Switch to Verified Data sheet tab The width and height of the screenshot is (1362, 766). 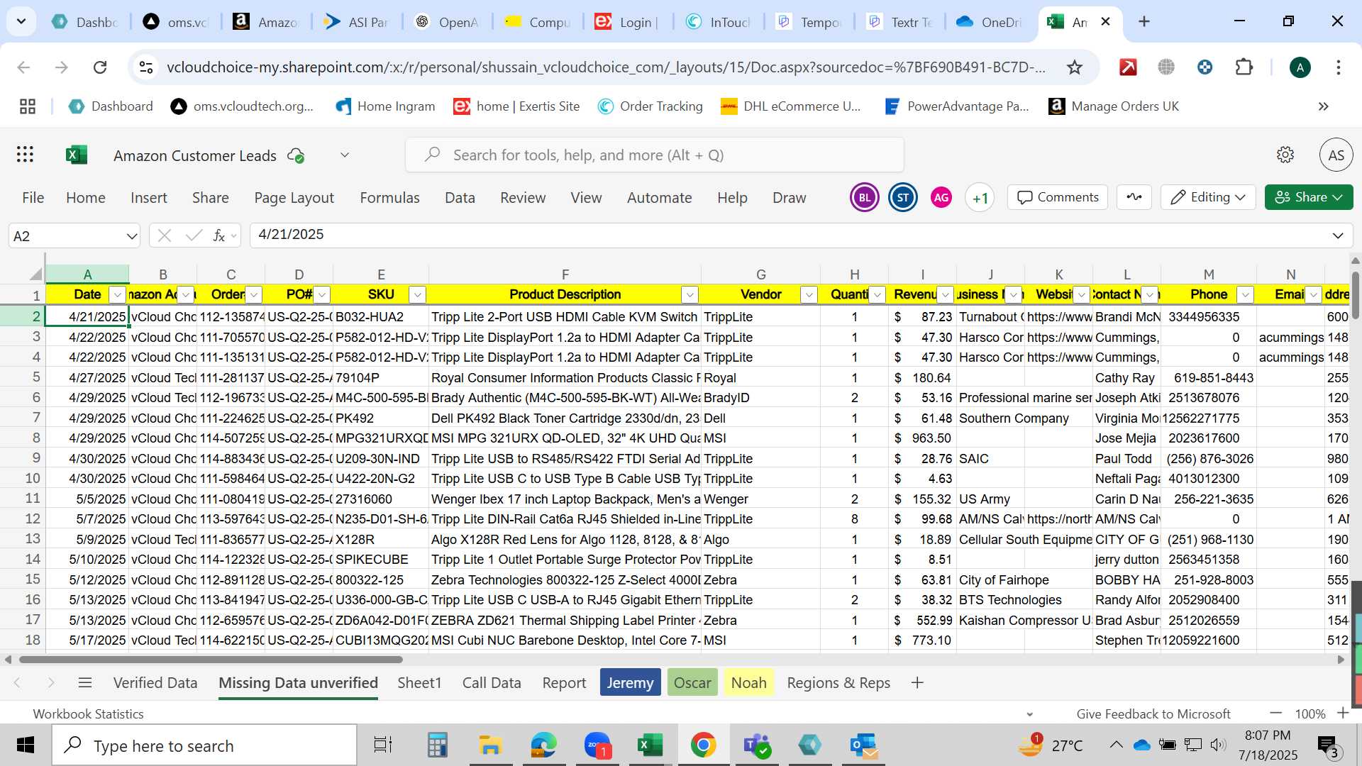[155, 683]
